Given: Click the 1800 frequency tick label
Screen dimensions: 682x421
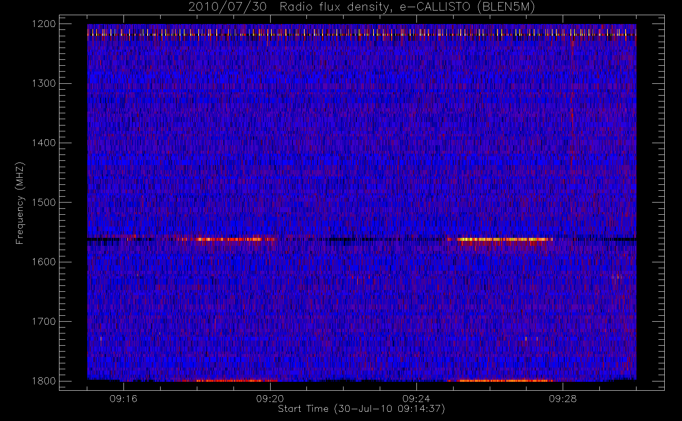Looking at the screenshot, I should point(44,381).
